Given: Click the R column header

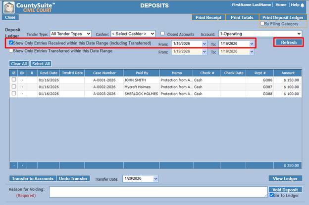Looking at the screenshot, I should (x=32, y=73).
